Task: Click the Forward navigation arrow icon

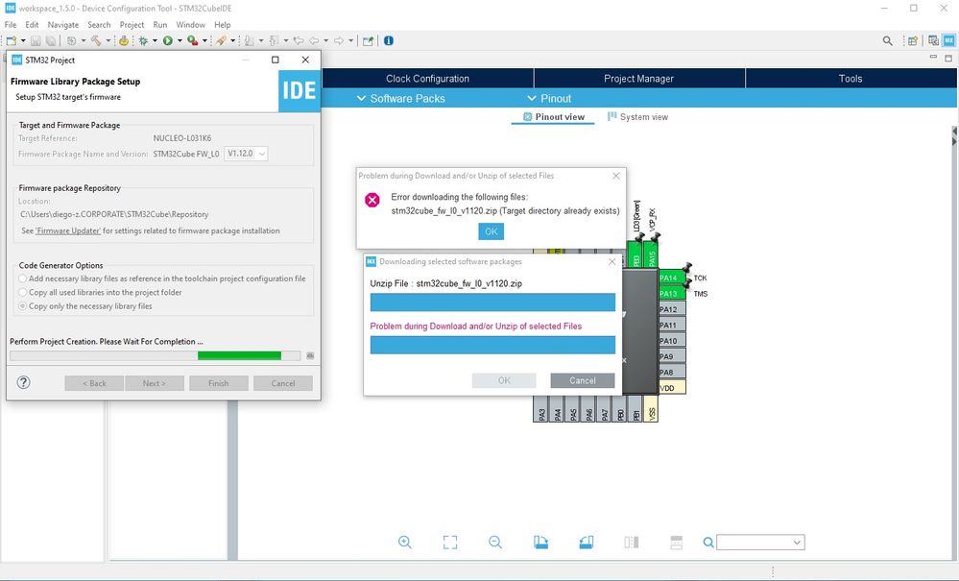Action: click(x=338, y=41)
